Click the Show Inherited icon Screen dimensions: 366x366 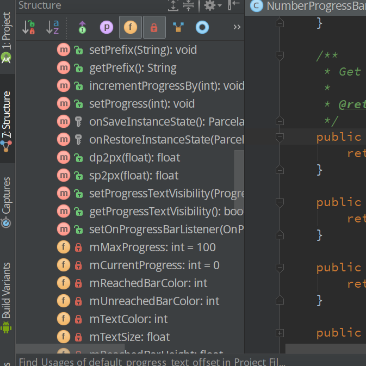[82, 27]
